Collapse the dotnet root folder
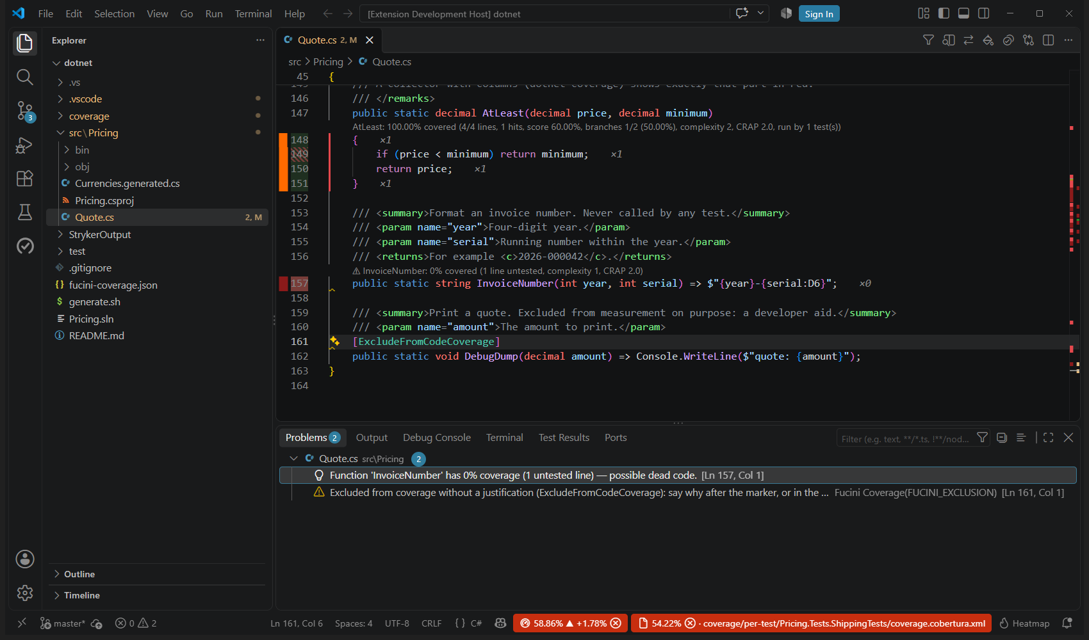 pyautogui.click(x=57, y=63)
